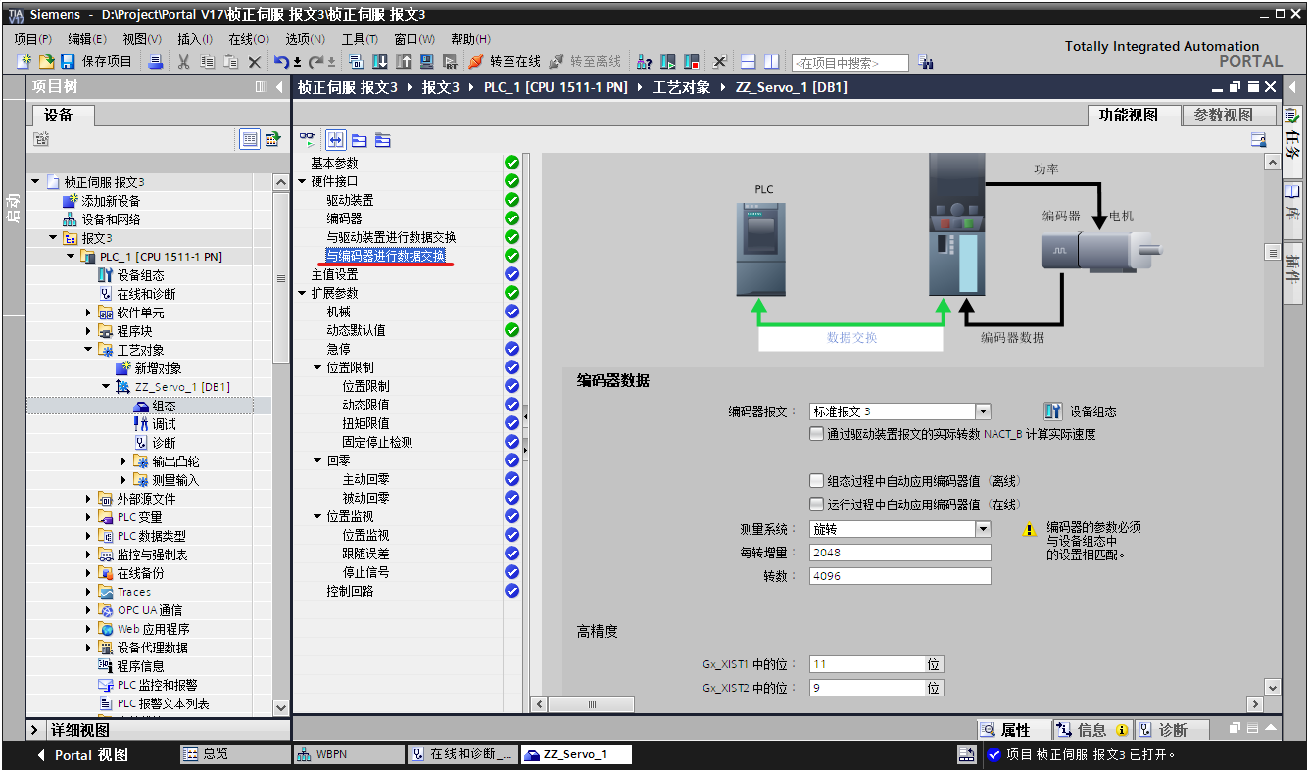Open the 工具(T) menu

click(x=360, y=38)
